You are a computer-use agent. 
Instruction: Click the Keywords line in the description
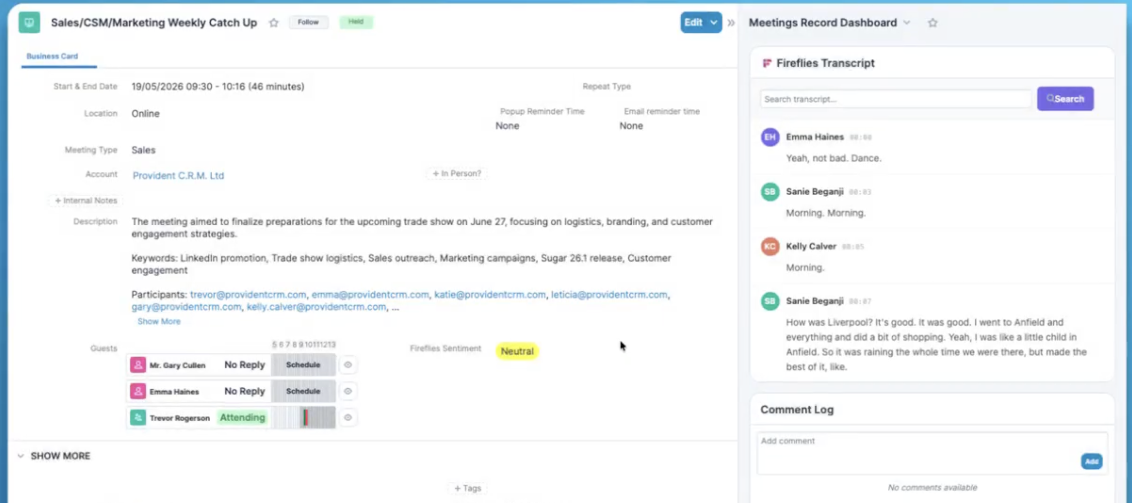point(401,264)
